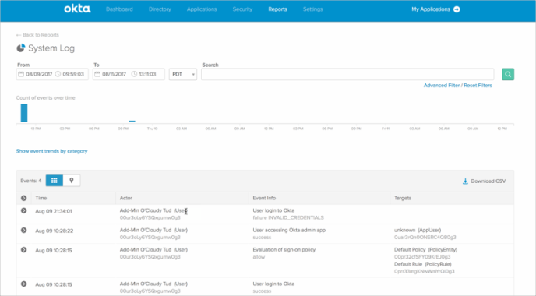Expand the Aug 09 21:34:01 event row

(23, 210)
